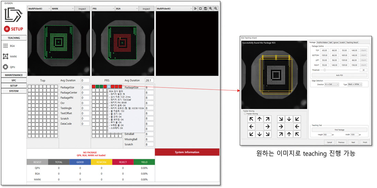Image resolution: width=377 pixels, height=188 pixels.
Task: Switch to the Ball tab
Action: [x=330, y=43]
